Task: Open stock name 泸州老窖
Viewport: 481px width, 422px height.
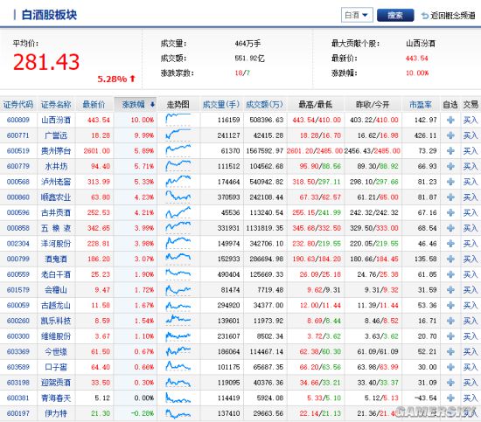Action: [x=56, y=182]
